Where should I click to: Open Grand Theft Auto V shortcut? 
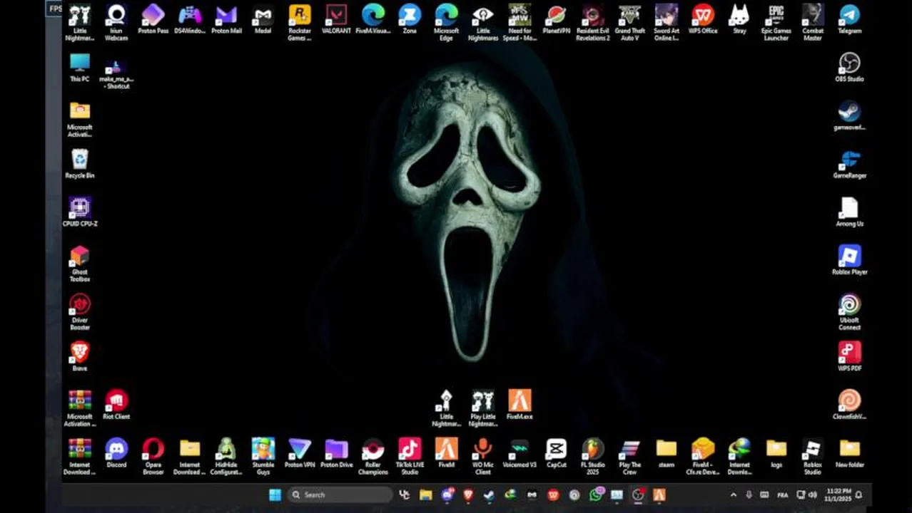(x=629, y=22)
